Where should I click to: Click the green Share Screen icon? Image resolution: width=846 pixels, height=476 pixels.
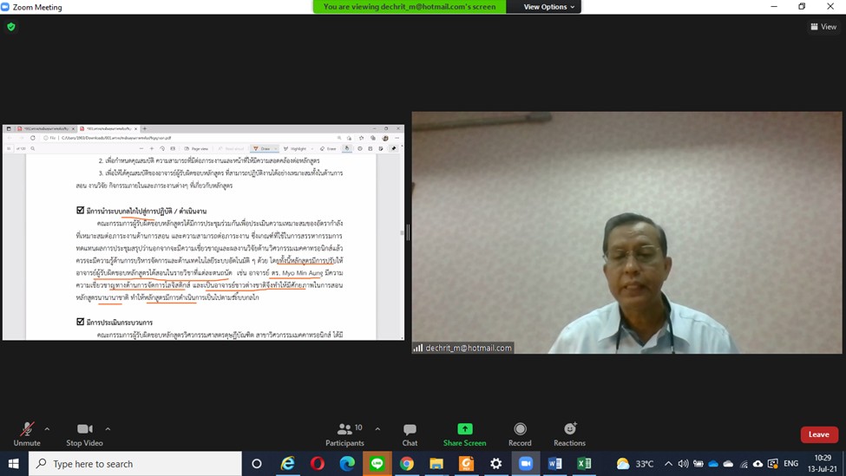click(465, 429)
